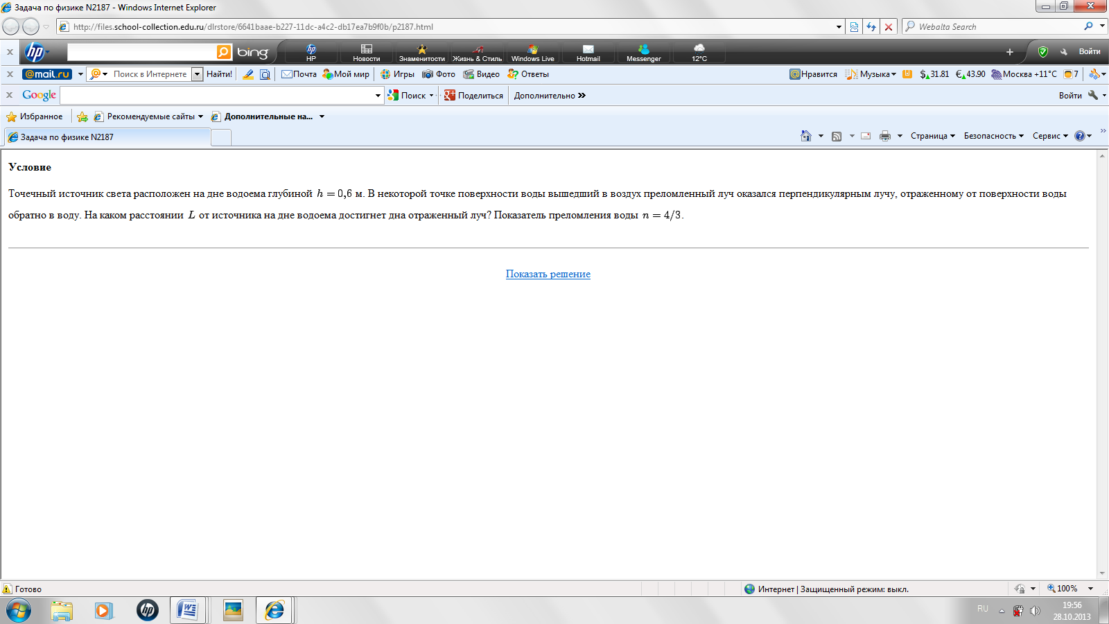Open Microsoft Word from taskbar

tap(187, 610)
